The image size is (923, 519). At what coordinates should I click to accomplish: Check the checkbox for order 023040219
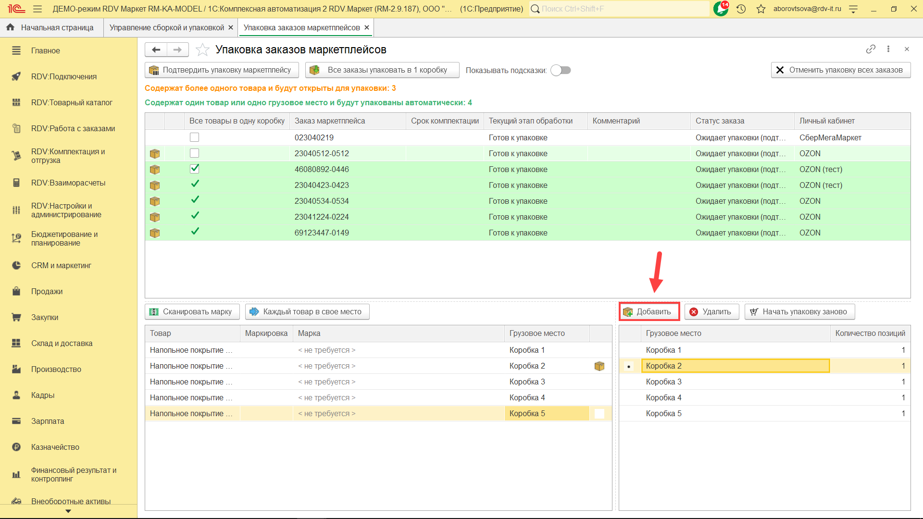[x=194, y=137]
